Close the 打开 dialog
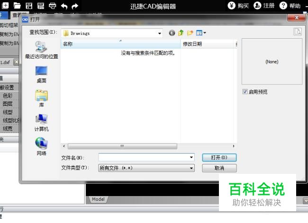 tap(297, 18)
